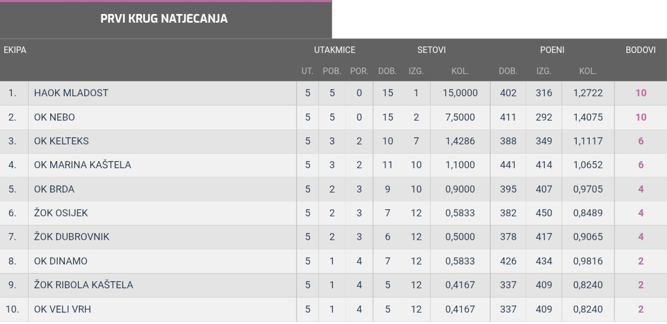Click the SETOVI column group header
The image size is (667, 324).
(x=431, y=50)
